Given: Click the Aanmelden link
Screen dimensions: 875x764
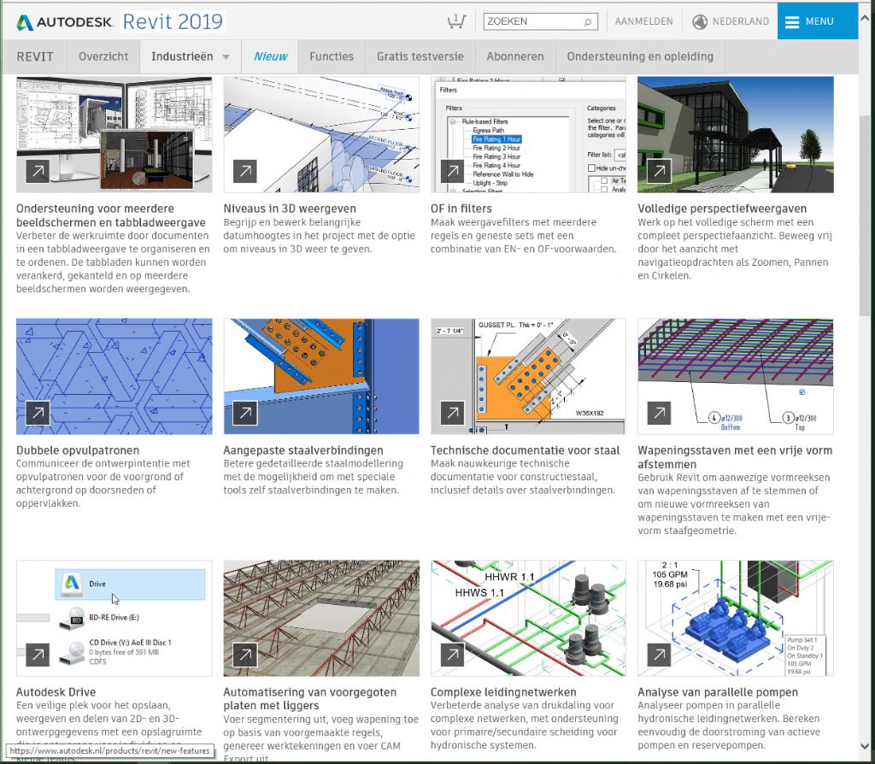Looking at the screenshot, I should [x=643, y=22].
